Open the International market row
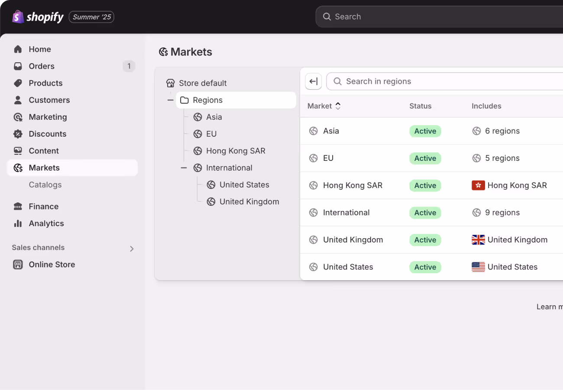This screenshot has height=390, width=563. 431,213
